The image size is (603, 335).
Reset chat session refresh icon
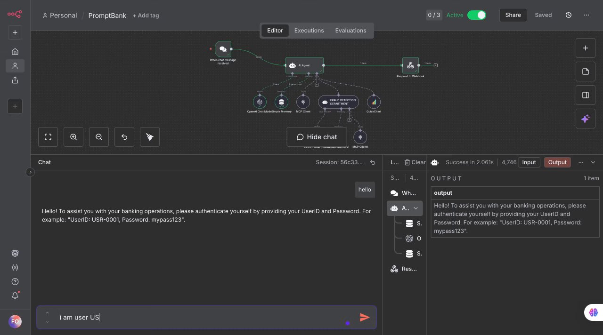pos(373,162)
